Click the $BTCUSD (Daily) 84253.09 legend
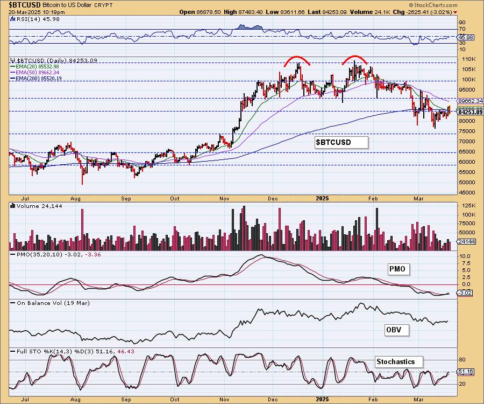The width and height of the screenshot is (484, 404). 57,60
